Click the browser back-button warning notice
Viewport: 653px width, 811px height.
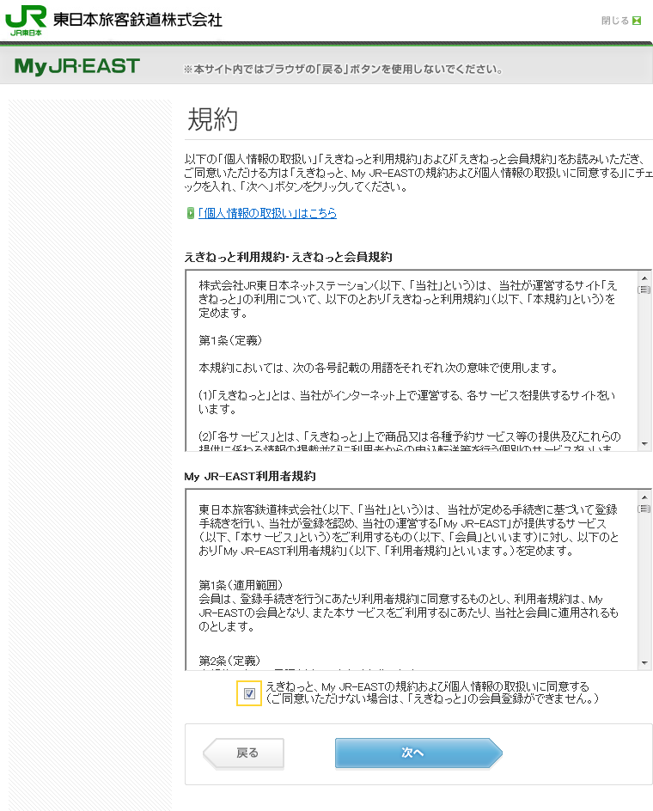(343, 70)
